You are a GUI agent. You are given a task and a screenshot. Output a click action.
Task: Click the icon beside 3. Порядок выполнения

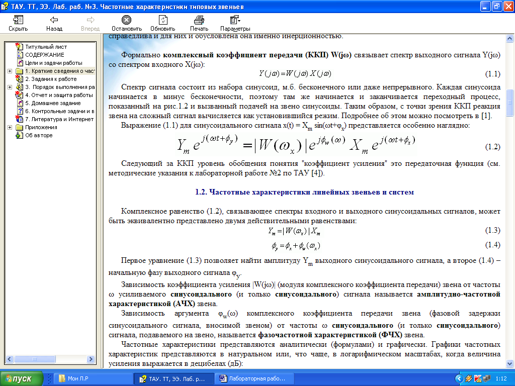(x=20, y=87)
